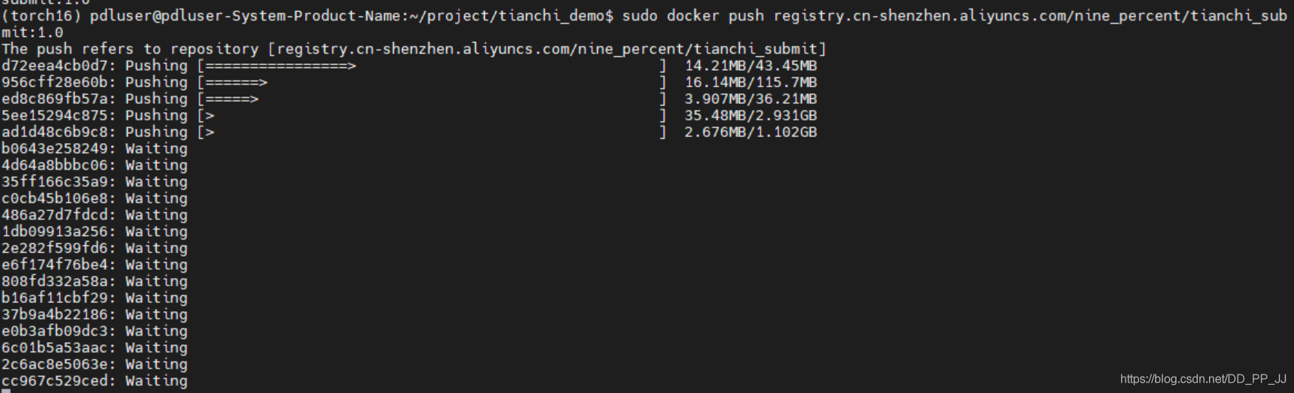Place cursor at the terminal cursor block
1294x393 pixels.
pos(6,391)
